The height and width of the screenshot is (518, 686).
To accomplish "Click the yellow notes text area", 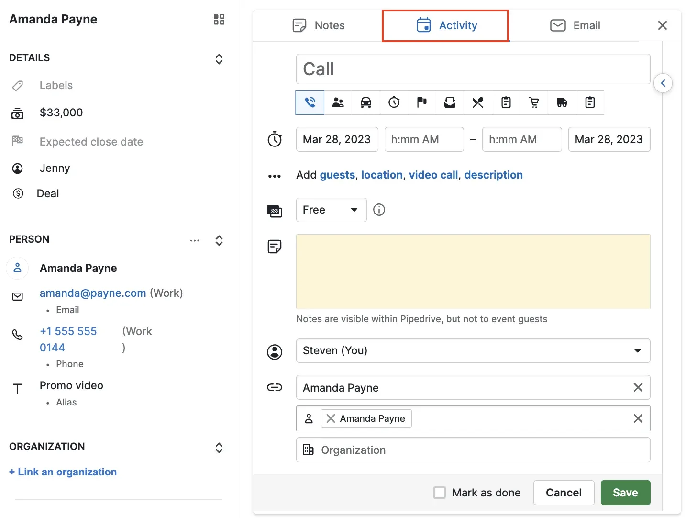I will point(473,271).
